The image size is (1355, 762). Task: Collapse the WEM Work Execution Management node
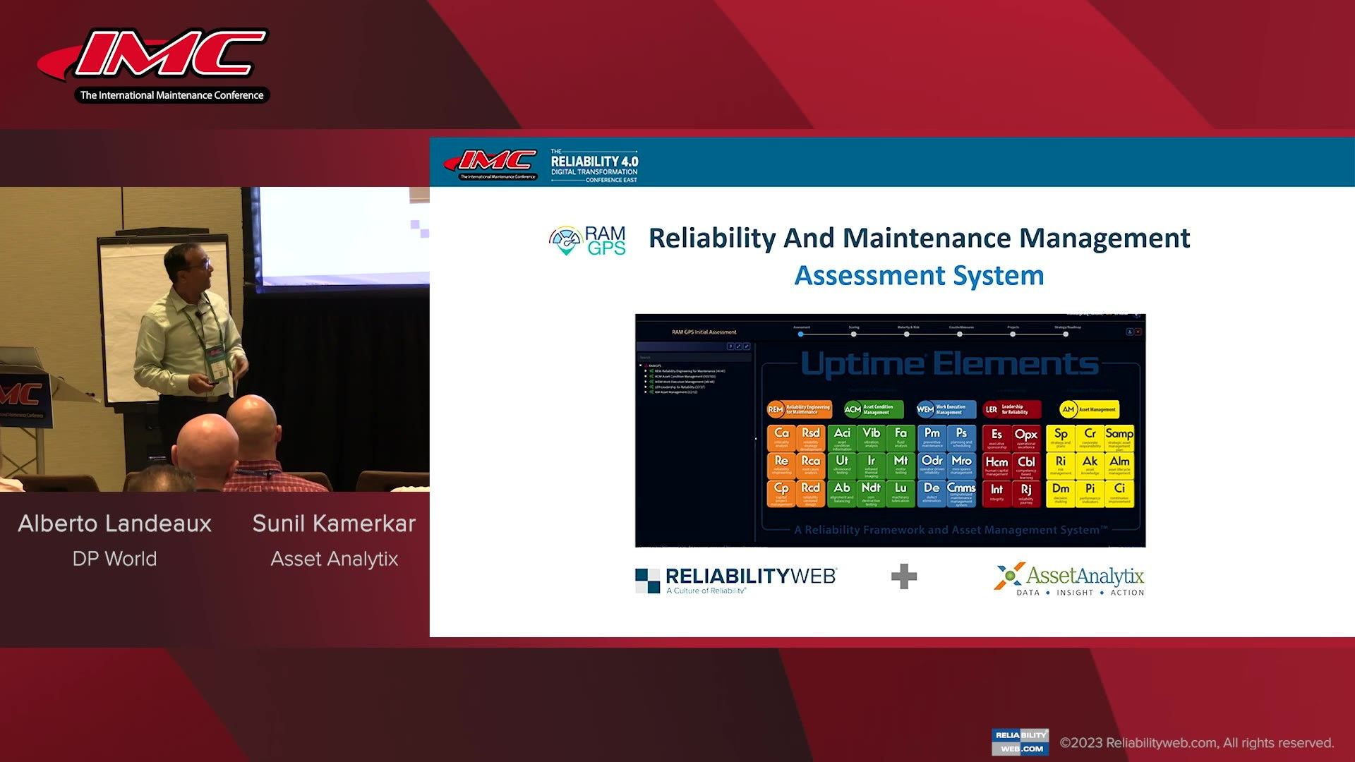pyautogui.click(x=645, y=382)
